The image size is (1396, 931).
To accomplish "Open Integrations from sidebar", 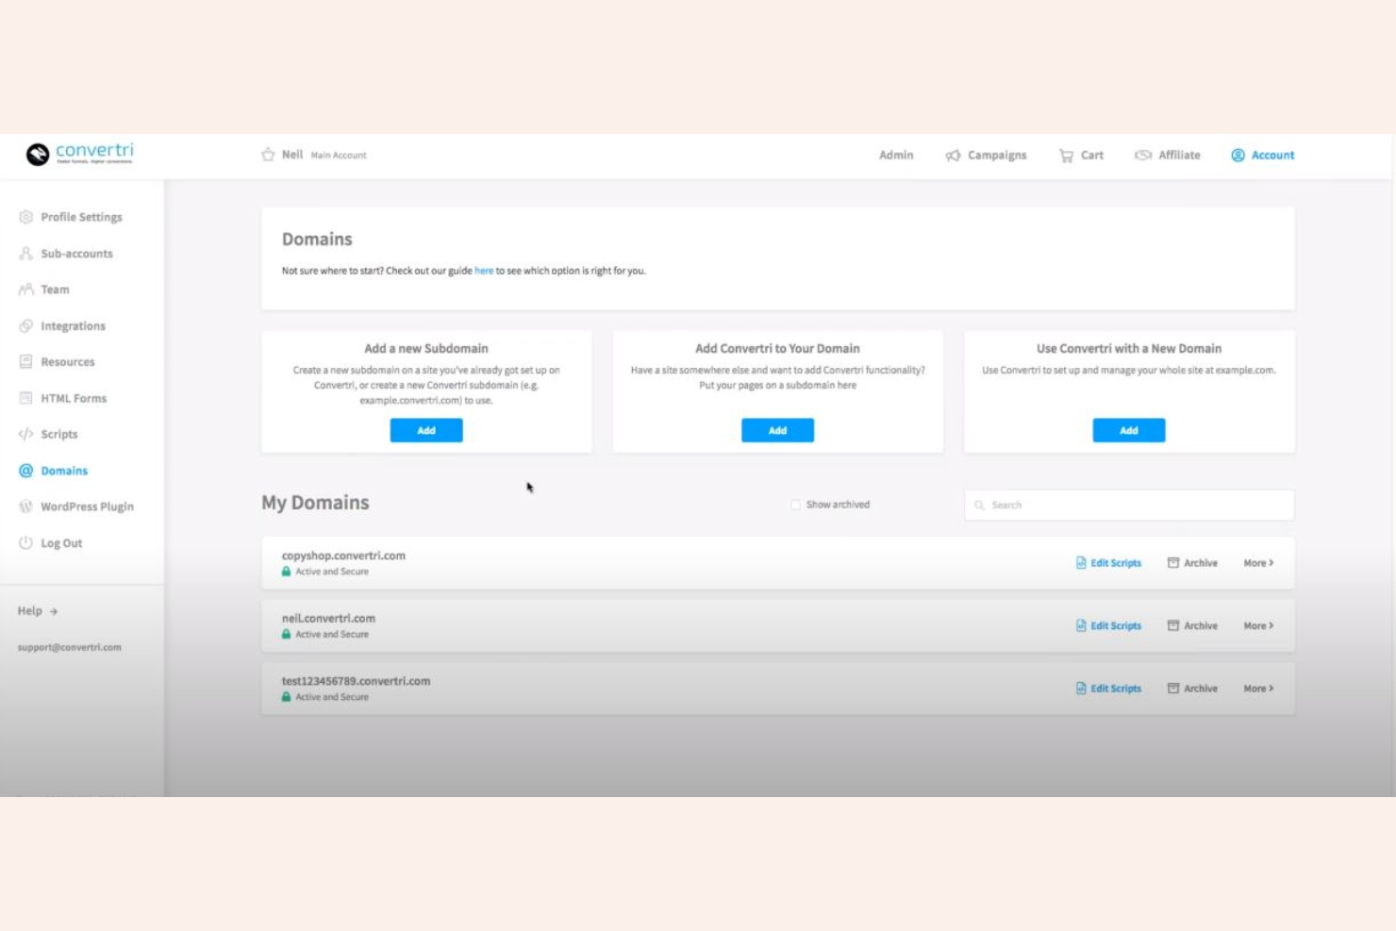I will point(73,326).
